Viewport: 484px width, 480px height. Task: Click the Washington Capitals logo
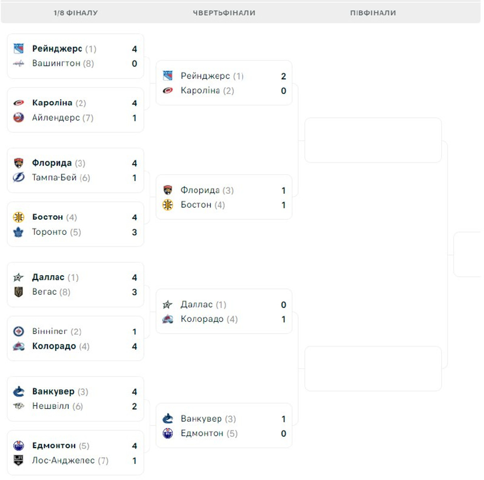[19, 63]
